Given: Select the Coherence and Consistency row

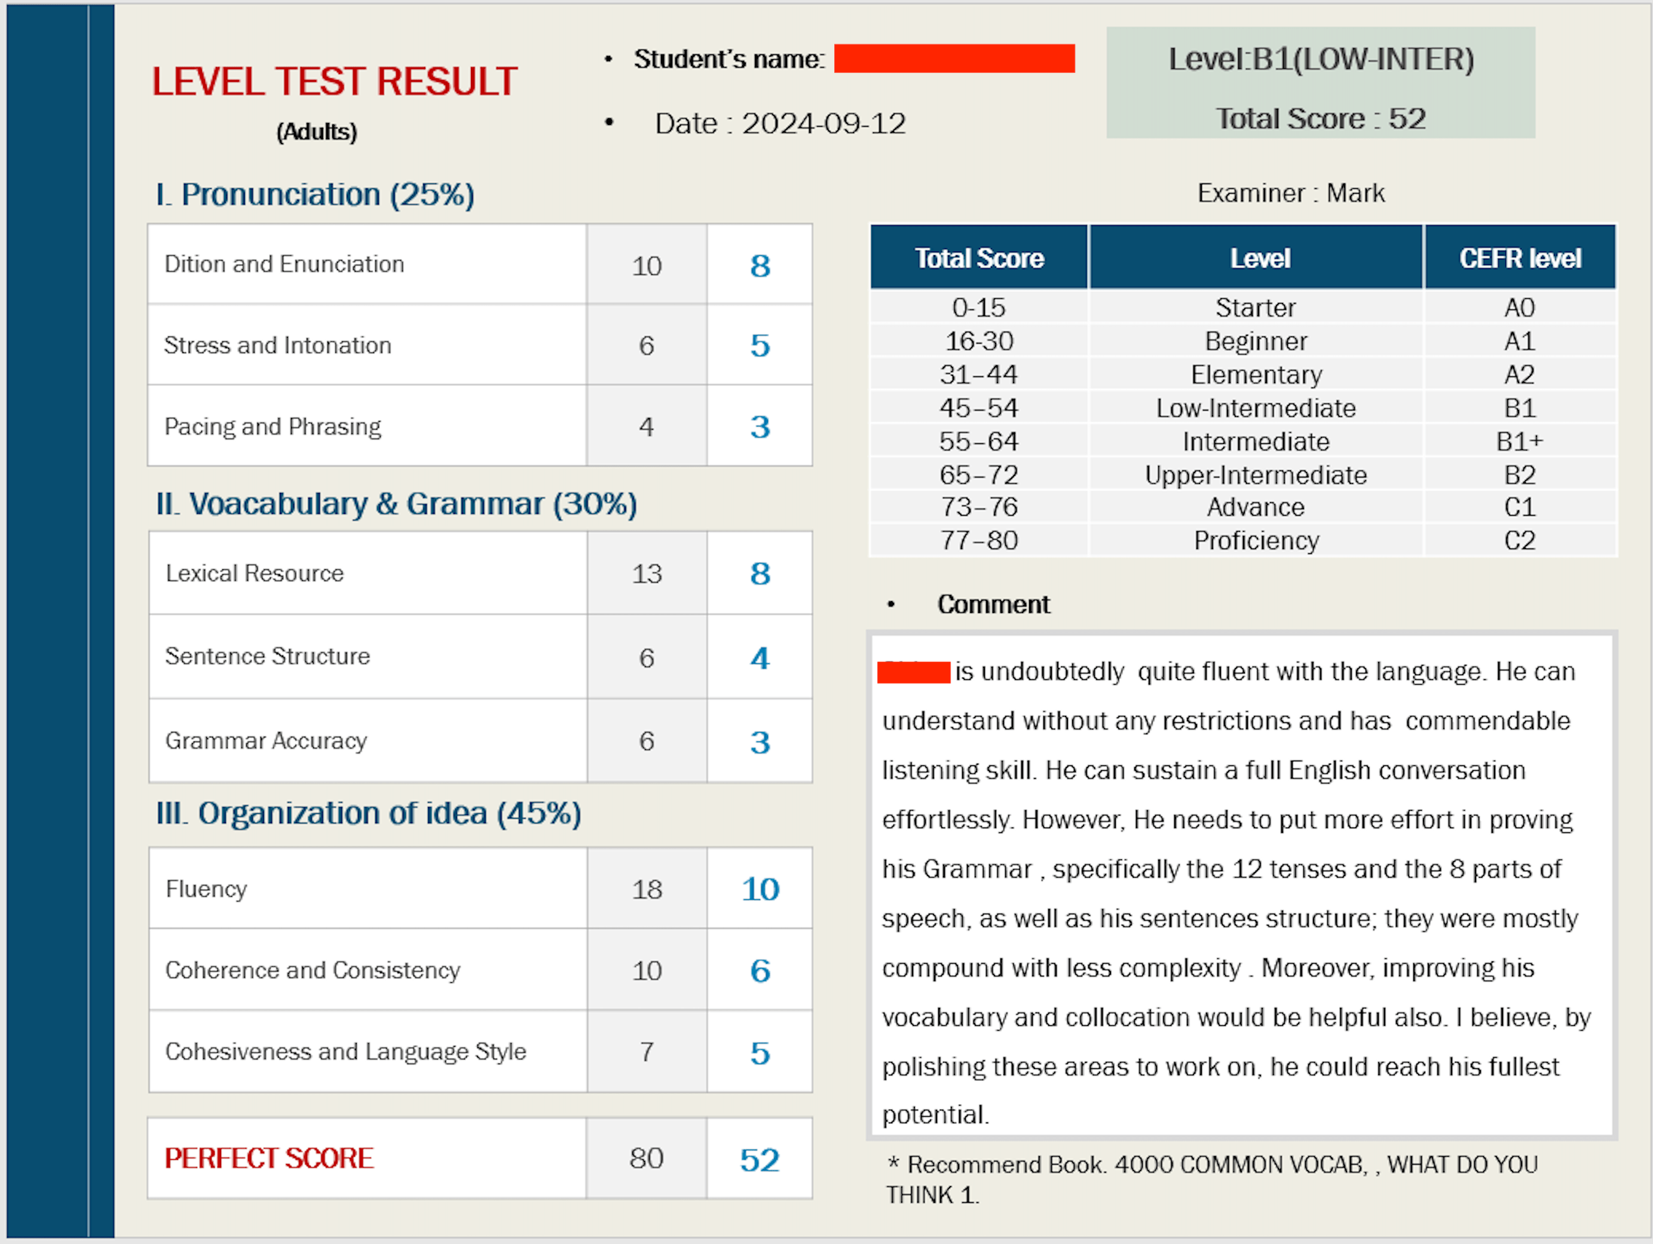Looking at the screenshot, I should tap(480, 970).
